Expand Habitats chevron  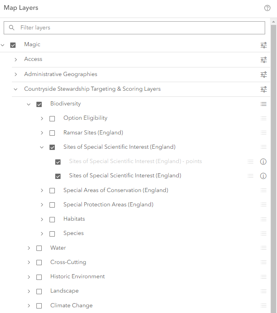coord(42,219)
